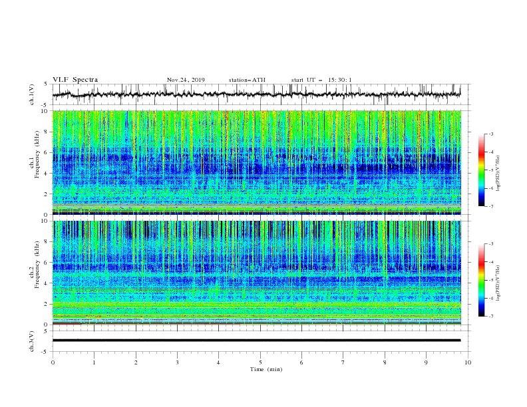Click the ch.1 spectrogram panel

click(257, 162)
